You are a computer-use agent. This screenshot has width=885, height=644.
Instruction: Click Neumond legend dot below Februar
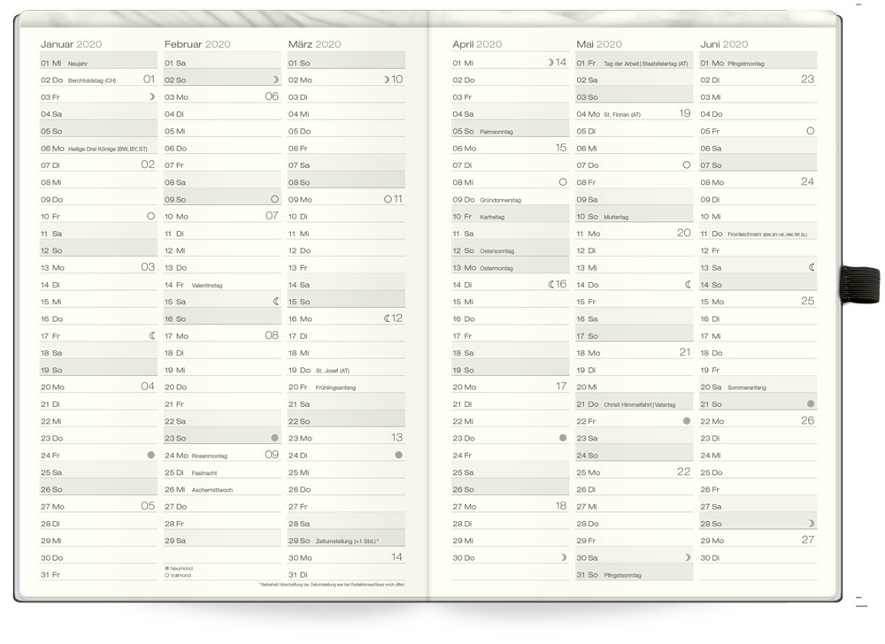point(167,567)
